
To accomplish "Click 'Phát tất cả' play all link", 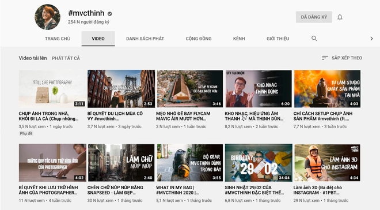I will coord(66,58).
